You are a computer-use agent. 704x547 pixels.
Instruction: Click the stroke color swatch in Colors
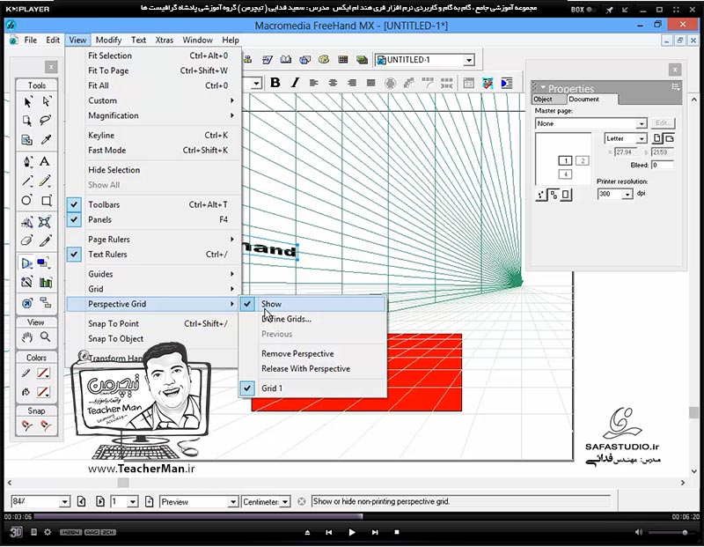[x=43, y=373]
